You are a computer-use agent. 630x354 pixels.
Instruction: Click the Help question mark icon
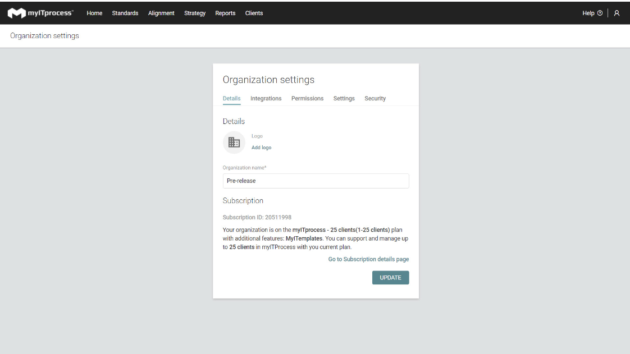pos(600,13)
